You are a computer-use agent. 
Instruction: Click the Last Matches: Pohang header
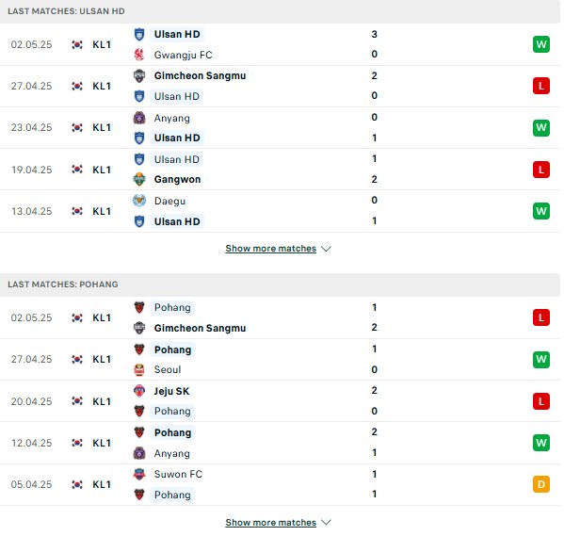pos(63,284)
